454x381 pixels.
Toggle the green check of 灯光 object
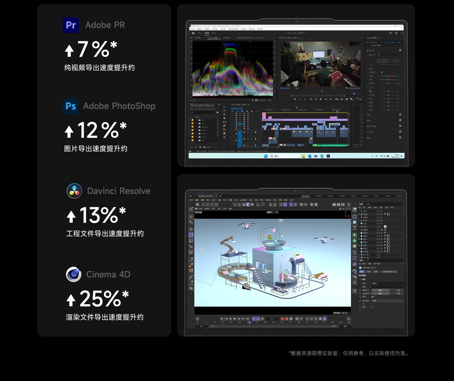[x=382, y=211]
